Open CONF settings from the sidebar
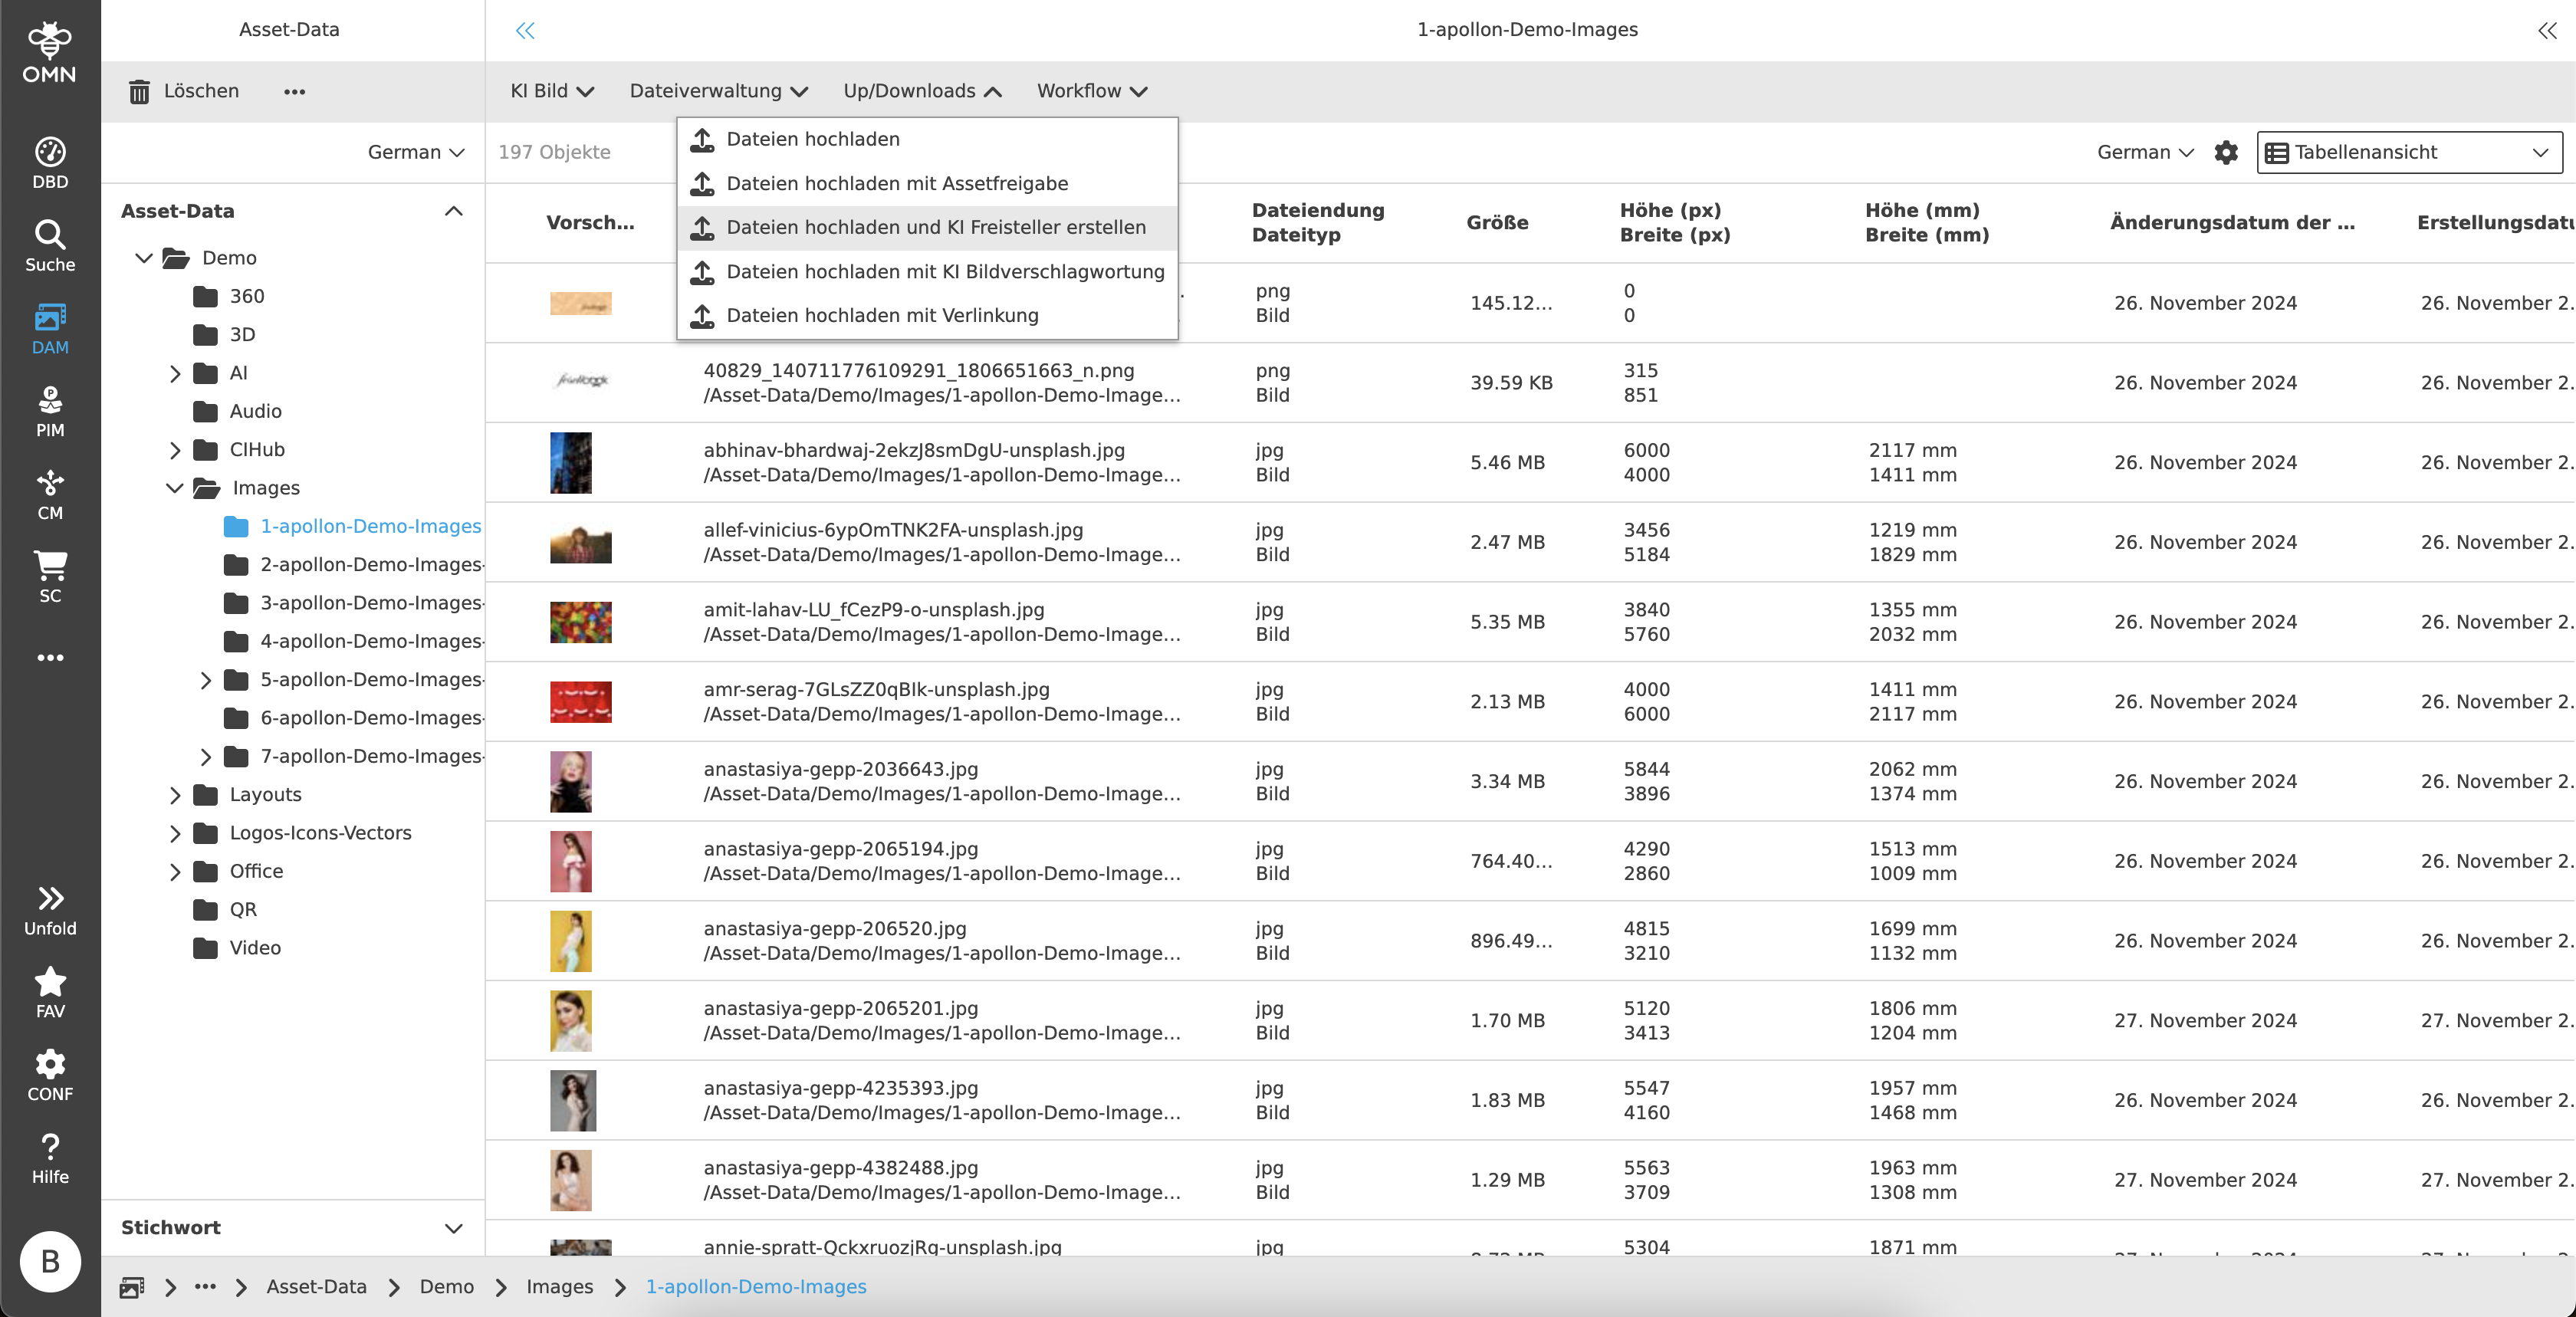 (50, 1075)
